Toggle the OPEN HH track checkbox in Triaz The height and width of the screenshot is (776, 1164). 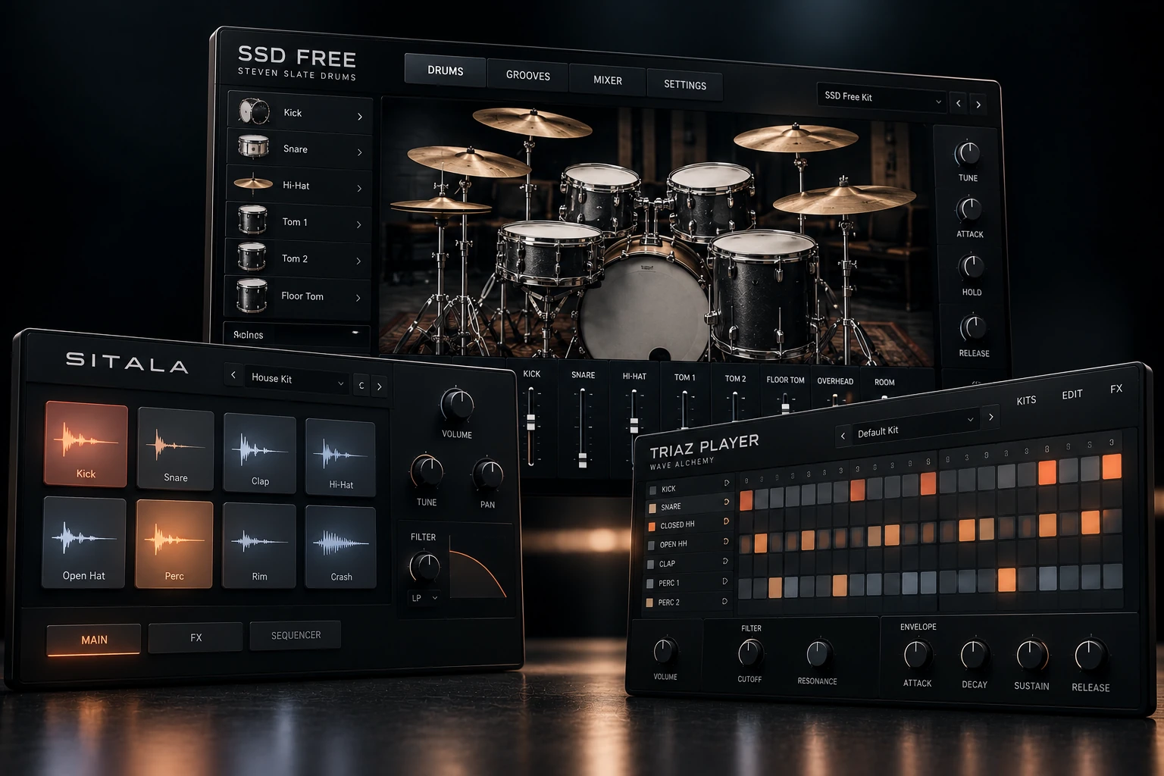(651, 545)
